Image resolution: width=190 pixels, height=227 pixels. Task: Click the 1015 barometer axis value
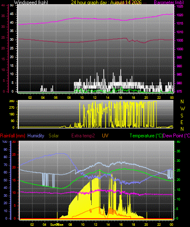point(180,23)
